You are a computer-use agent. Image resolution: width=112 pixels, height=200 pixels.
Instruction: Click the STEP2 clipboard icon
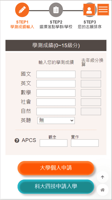(56, 10)
